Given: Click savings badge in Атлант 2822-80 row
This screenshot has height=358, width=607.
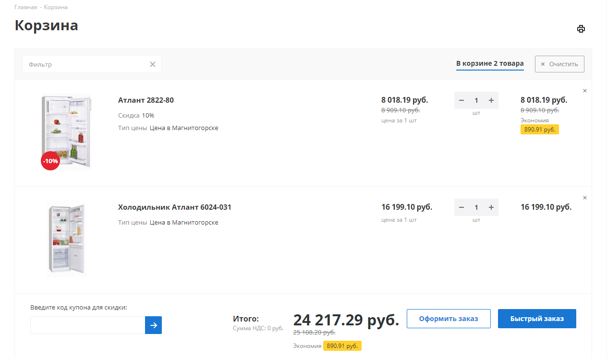Looking at the screenshot, I should click(x=540, y=130).
